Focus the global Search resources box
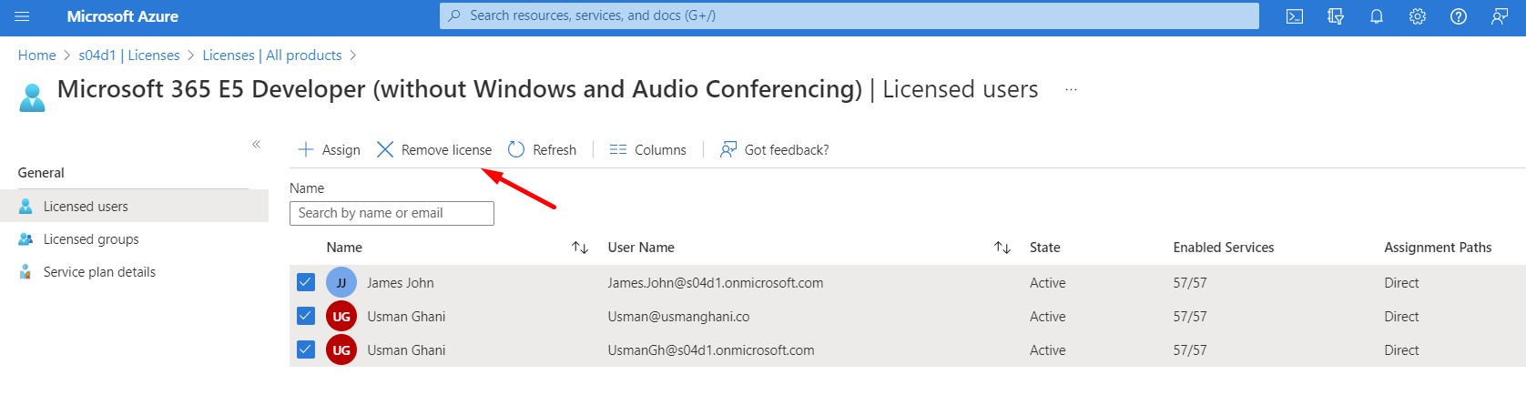Screen dimensions: 1526x395 (849, 15)
